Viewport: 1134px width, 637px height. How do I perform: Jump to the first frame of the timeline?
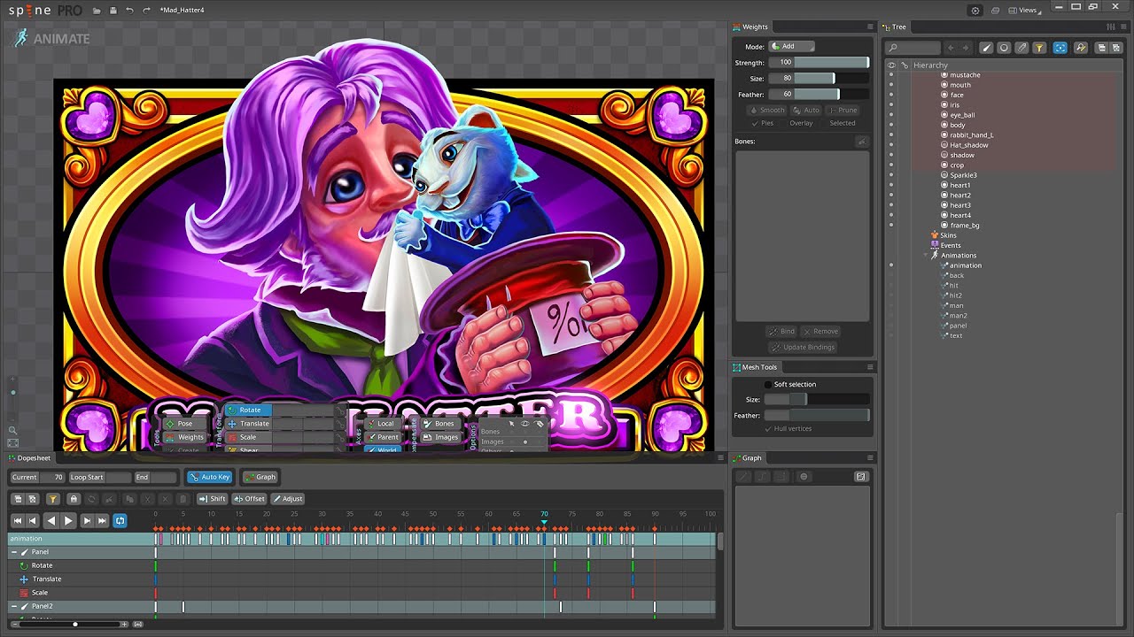click(x=17, y=521)
